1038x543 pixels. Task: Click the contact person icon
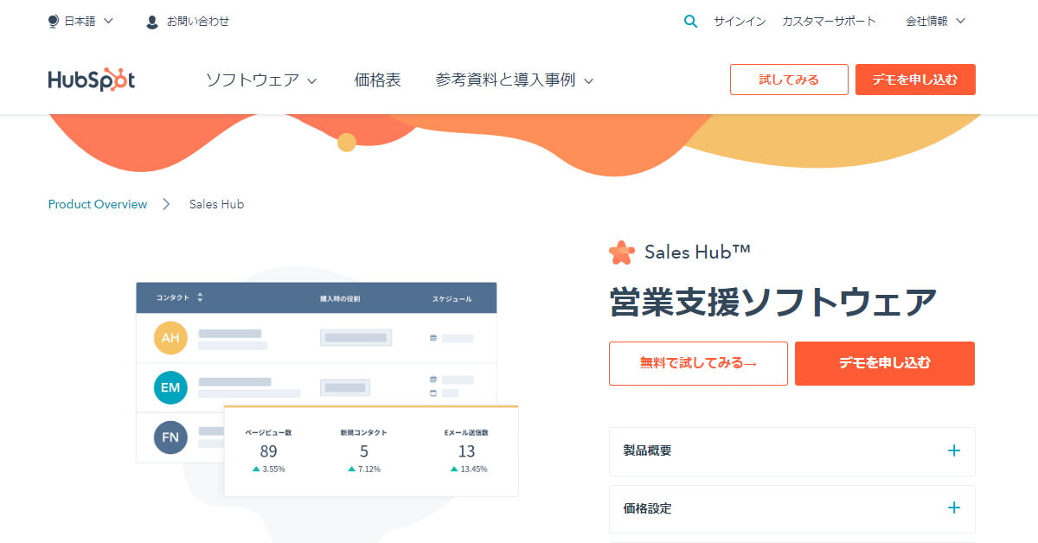pos(152,22)
